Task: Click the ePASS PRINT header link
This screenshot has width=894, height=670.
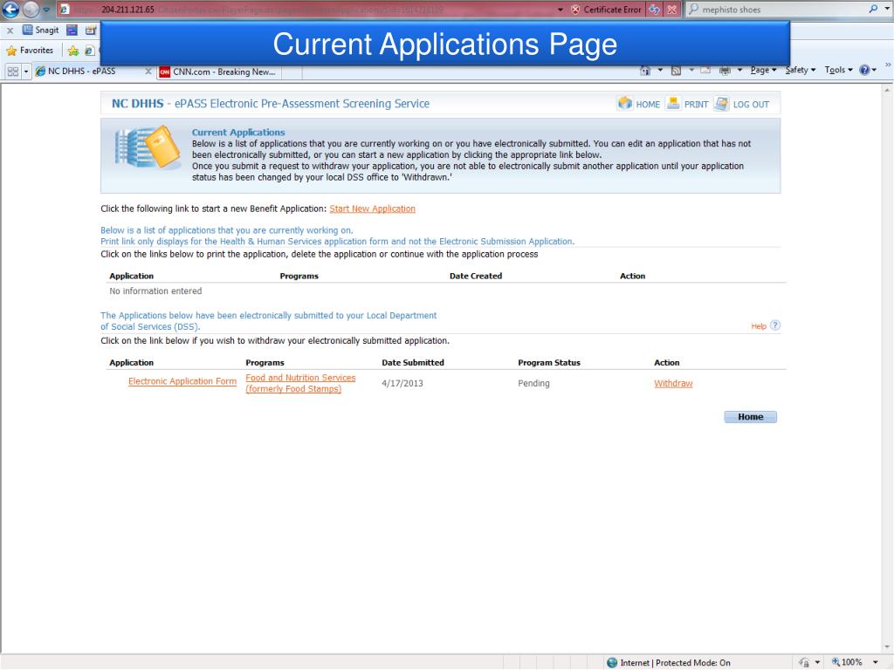Action: 688,104
